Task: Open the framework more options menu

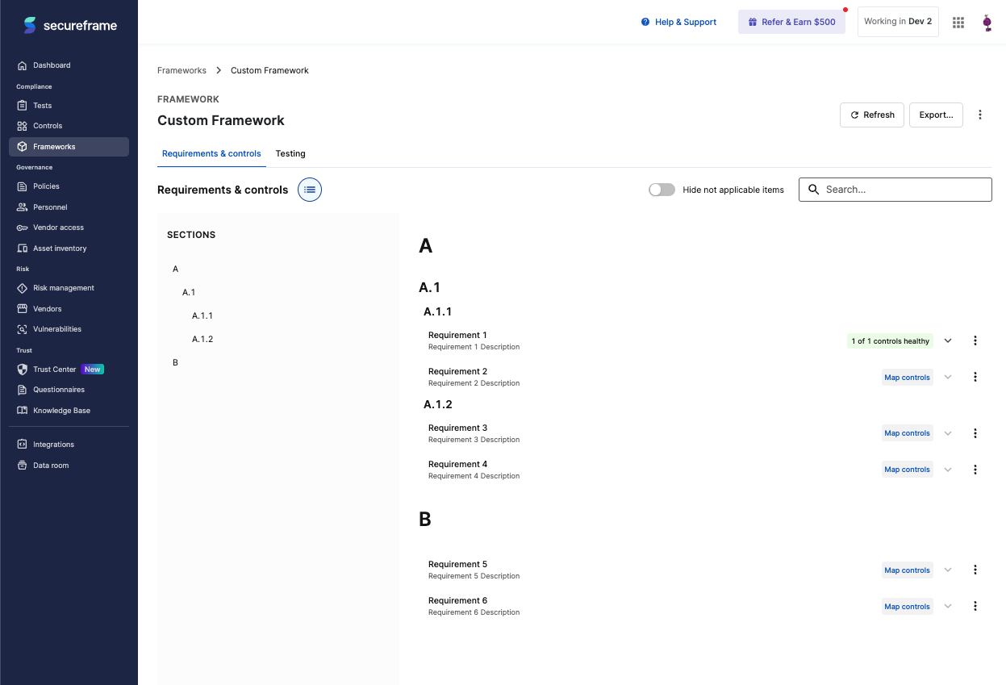Action: click(980, 115)
